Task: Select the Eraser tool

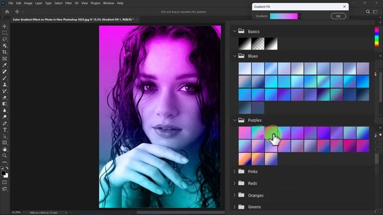Action: 4,97
